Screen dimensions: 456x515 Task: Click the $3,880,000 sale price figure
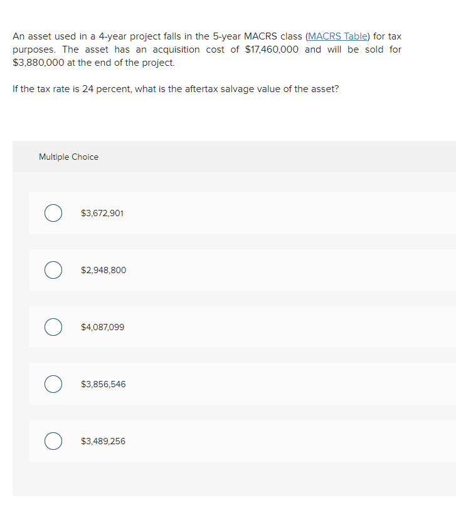(38, 63)
